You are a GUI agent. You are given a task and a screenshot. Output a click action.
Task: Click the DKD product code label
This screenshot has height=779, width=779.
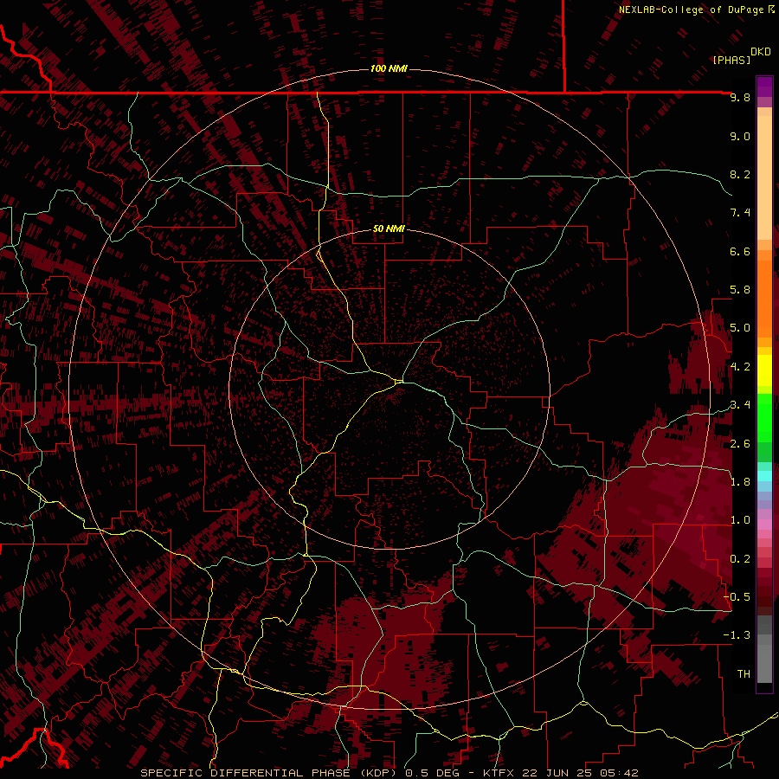pos(761,52)
